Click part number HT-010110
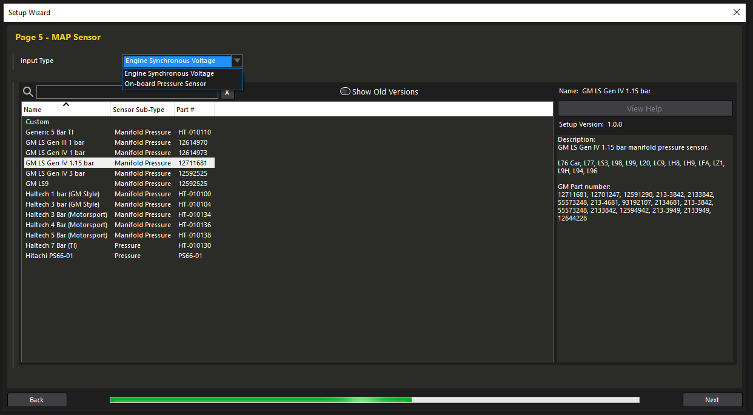Image resolution: width=753 pixels, height=415 pixels. (195, 132)
